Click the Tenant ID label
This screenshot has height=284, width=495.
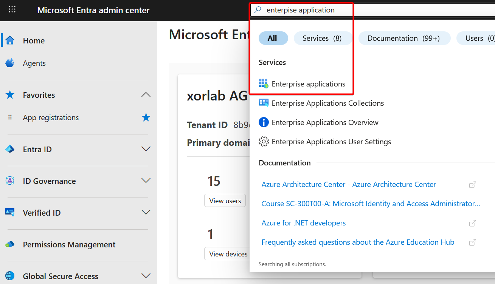(x=207, y=125)
